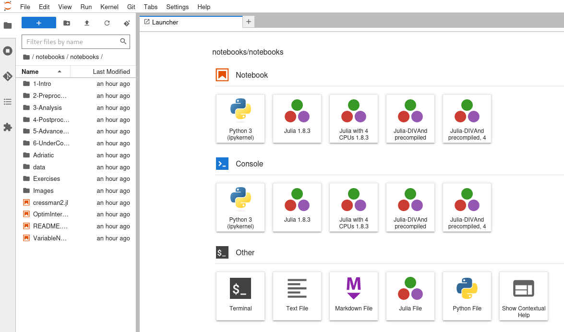This screenshot has width=564, height=332.
Task: Create a new Markdown File
Action: (354, 296)
